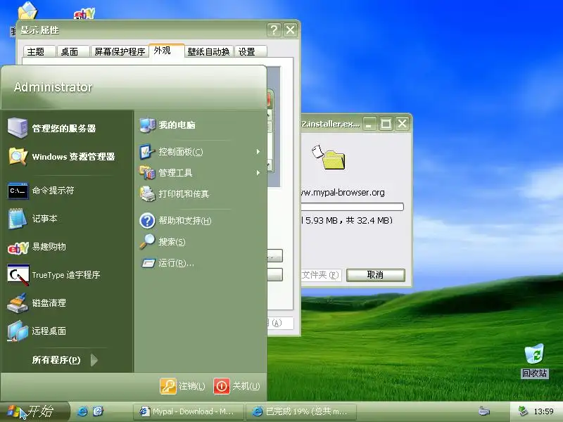Viewport: 563px width, 422px height.
Task: Click the 打开文件夹(F) button in download dialog
Action: [x=321, y=275]
